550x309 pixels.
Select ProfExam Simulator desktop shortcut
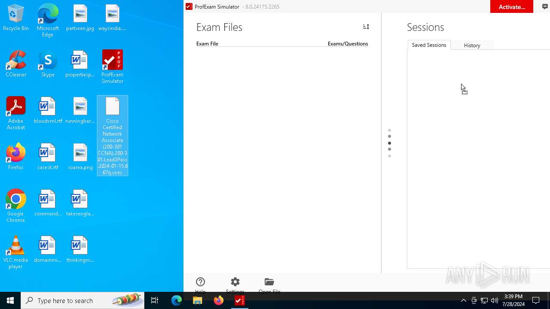[112, 67]
